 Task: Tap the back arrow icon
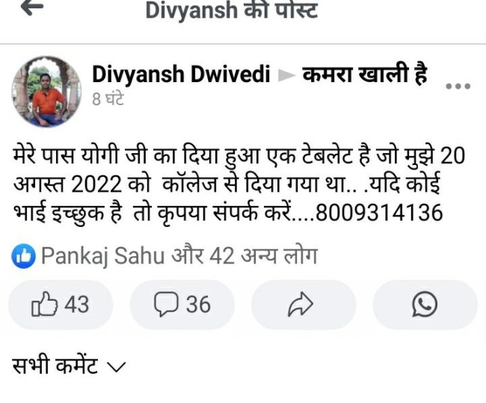coord(32,8)
